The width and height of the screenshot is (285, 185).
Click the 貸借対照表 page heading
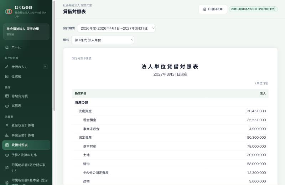74,12
